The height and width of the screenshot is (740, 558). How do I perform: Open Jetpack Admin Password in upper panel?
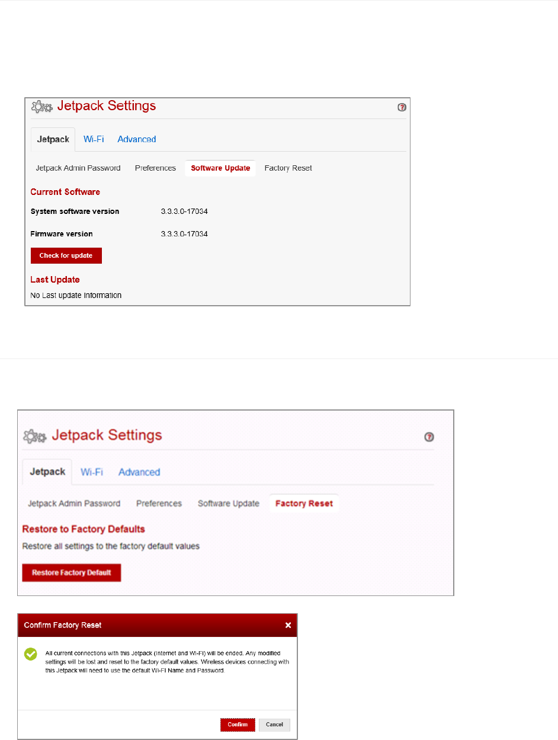pyautogui.click(x=78, y=168)
